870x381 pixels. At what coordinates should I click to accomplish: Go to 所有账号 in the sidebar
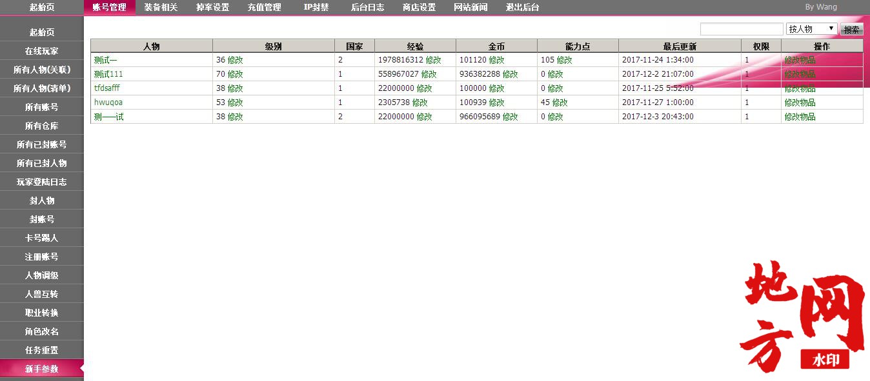tap(42, 107)
